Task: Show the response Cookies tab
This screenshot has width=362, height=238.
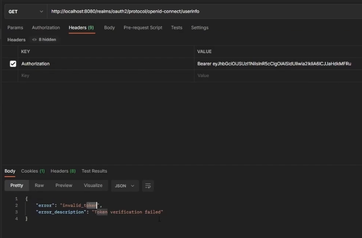Action: pyautogui.click(x=33, y=171)
